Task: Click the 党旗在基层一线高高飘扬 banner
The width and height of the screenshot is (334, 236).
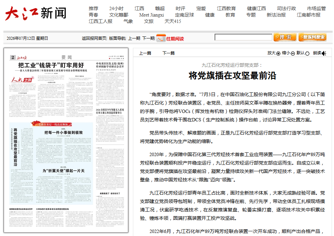Action: pos(51,124)
